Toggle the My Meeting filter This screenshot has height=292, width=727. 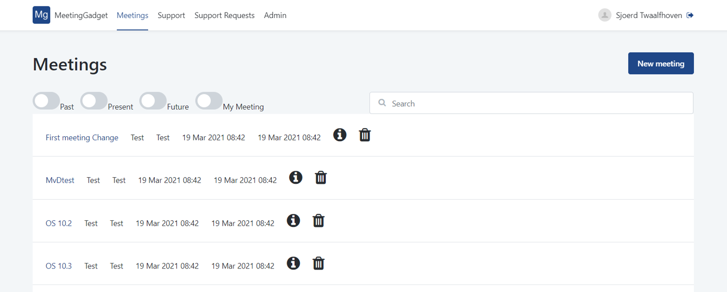coord(209,101)
